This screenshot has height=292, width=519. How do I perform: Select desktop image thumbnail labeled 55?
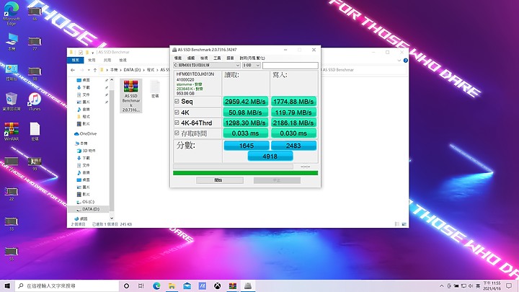coord(12,254)
